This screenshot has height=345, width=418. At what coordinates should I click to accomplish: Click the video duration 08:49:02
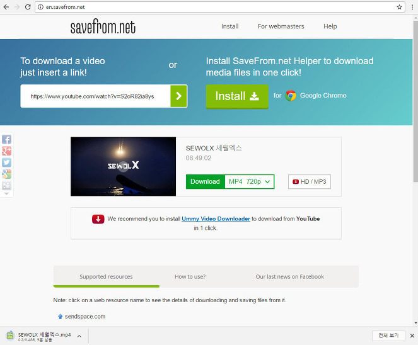(199, 158)
